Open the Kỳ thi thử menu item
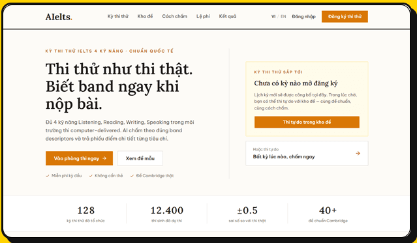 click(118, 16)
